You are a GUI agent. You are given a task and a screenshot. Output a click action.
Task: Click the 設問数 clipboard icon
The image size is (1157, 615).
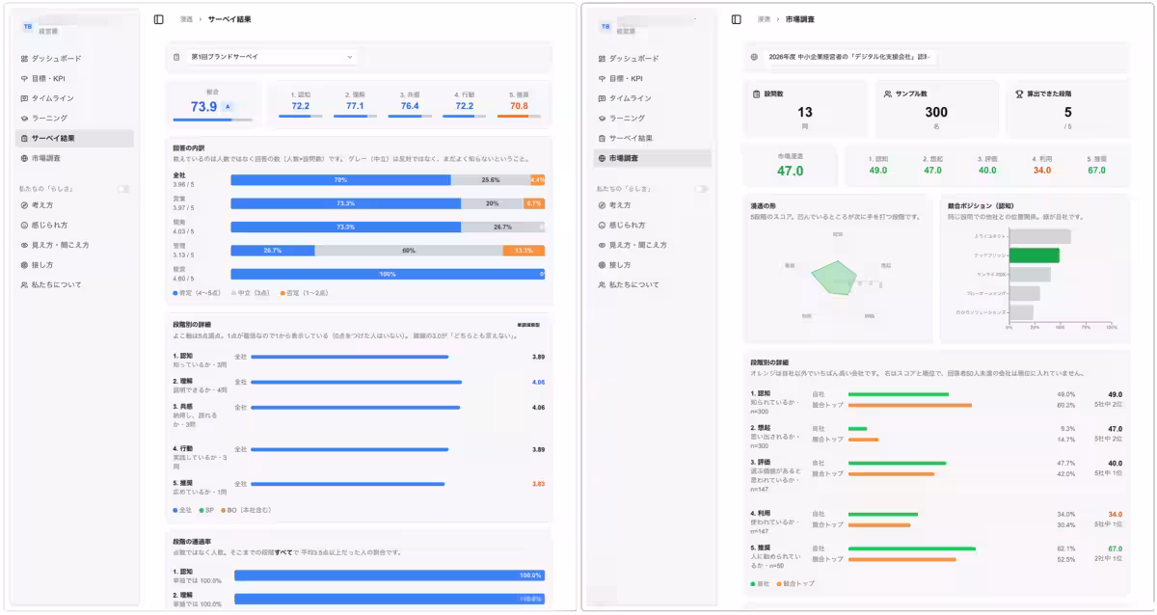(757, 94)
